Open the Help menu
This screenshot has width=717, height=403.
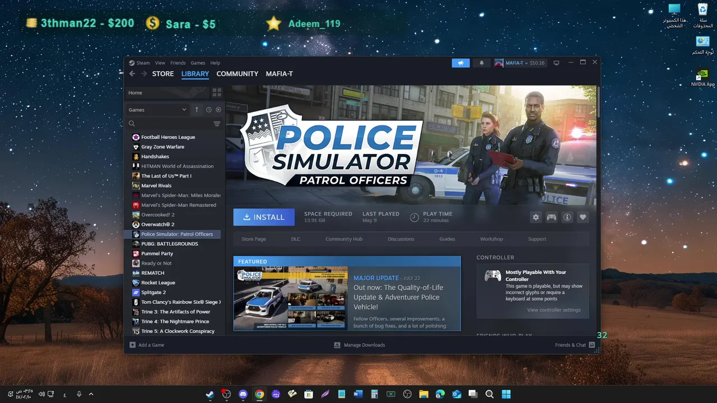tap(215, 63)
